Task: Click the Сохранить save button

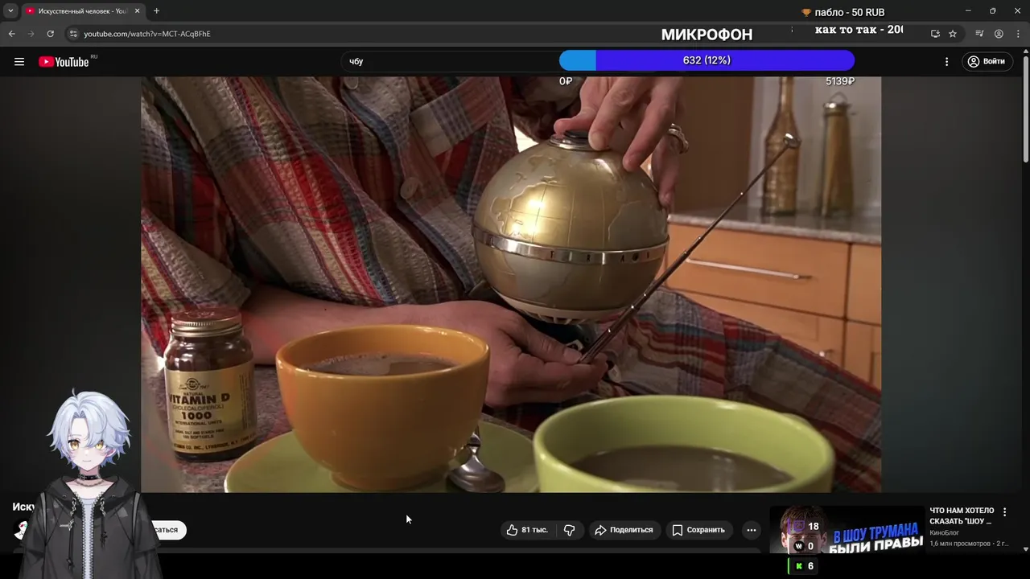Action: tap(698, 530)
